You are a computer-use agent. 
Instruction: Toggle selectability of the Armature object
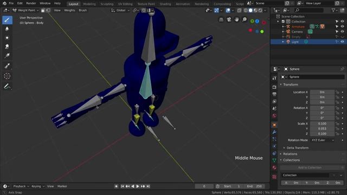pos(337,27)
